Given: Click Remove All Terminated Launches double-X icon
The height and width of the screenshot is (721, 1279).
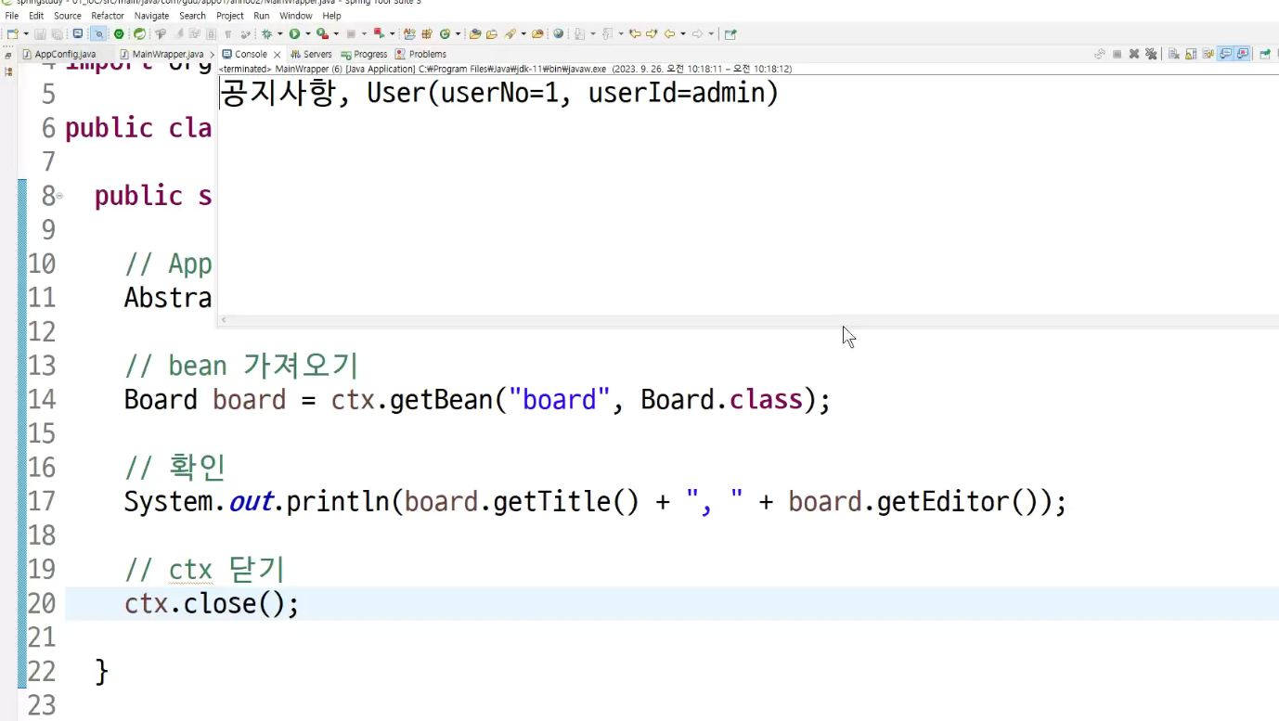Looking at the screenshot, I should [1151, 55].
